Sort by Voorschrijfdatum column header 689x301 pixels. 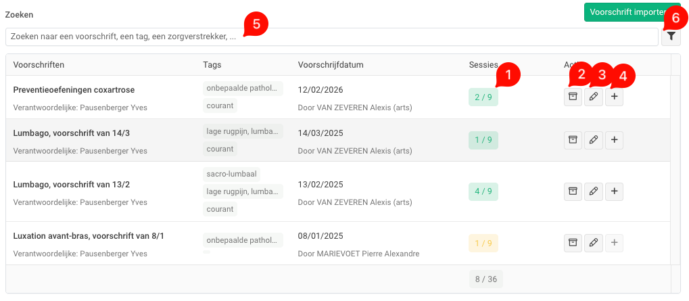[331, 65]
